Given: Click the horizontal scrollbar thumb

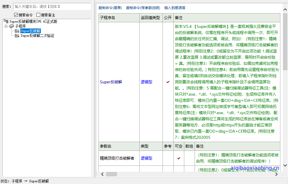Looking at the screenshot, I should [112, 174].
